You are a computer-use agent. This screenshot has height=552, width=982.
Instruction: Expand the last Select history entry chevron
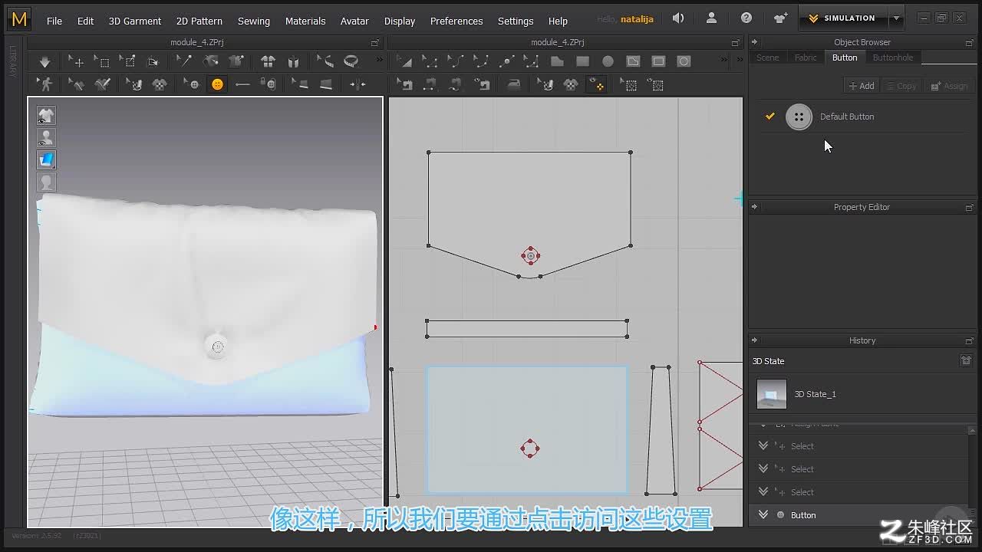[763, 491]
